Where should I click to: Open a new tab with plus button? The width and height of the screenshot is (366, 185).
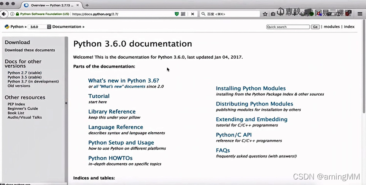pos(87,5)
